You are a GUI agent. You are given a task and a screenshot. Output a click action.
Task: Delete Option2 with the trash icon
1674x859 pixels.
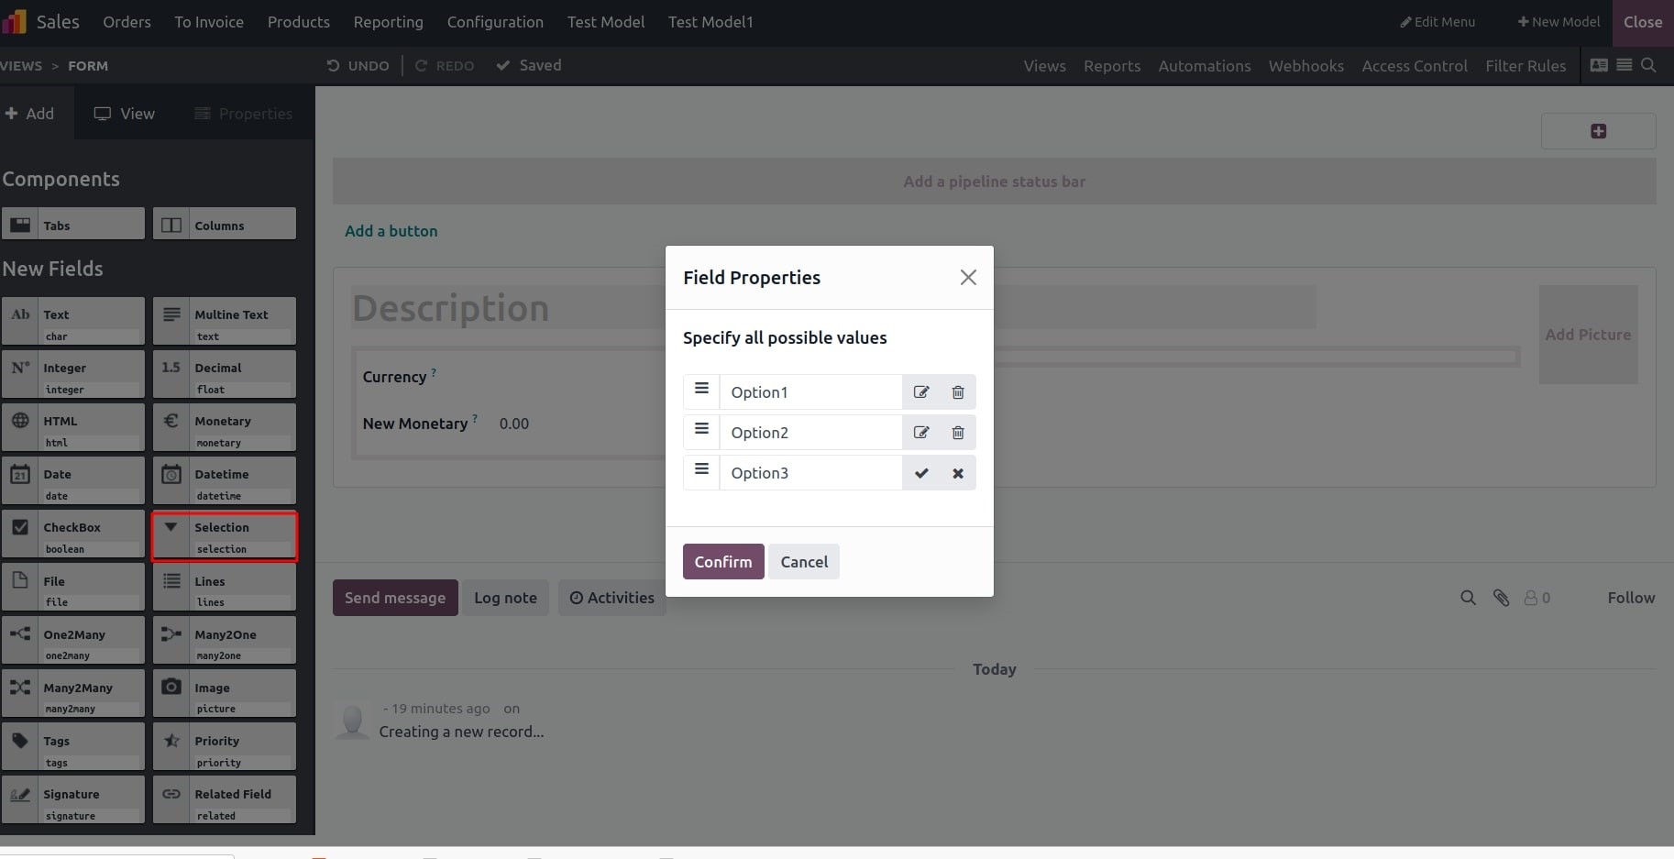(958, 433)
